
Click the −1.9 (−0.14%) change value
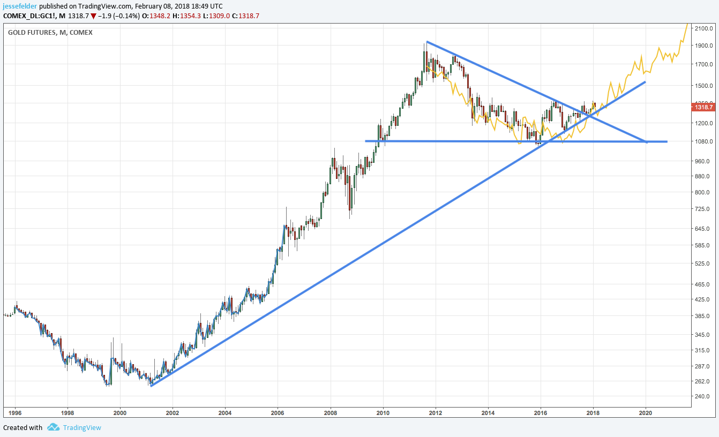tap(119, 16)
